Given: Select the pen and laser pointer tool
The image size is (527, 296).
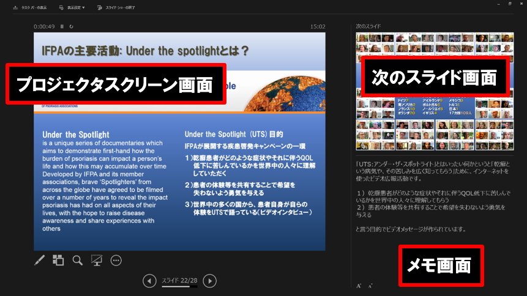Looking at the screenshot, I should (40, 261).
